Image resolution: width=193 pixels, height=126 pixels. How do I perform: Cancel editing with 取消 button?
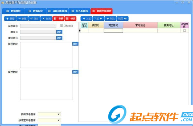tap(46, 19)
